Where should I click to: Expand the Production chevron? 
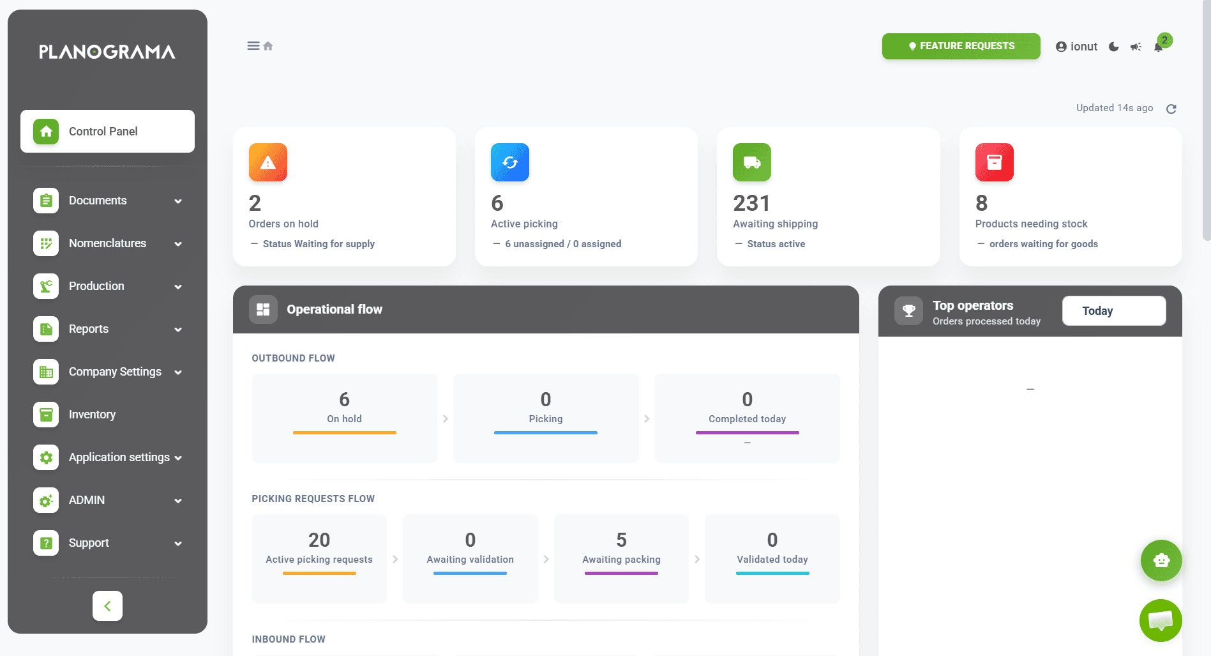point(178,287)
